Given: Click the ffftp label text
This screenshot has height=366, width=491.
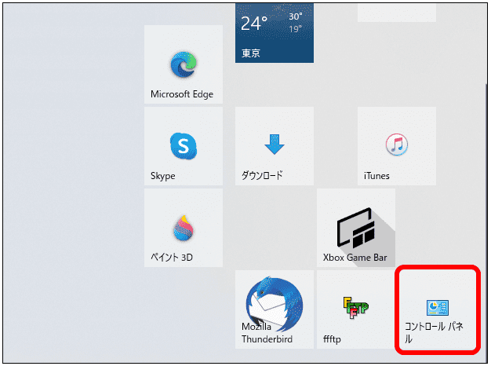Looking at the screenshot, I should [332, 339].
